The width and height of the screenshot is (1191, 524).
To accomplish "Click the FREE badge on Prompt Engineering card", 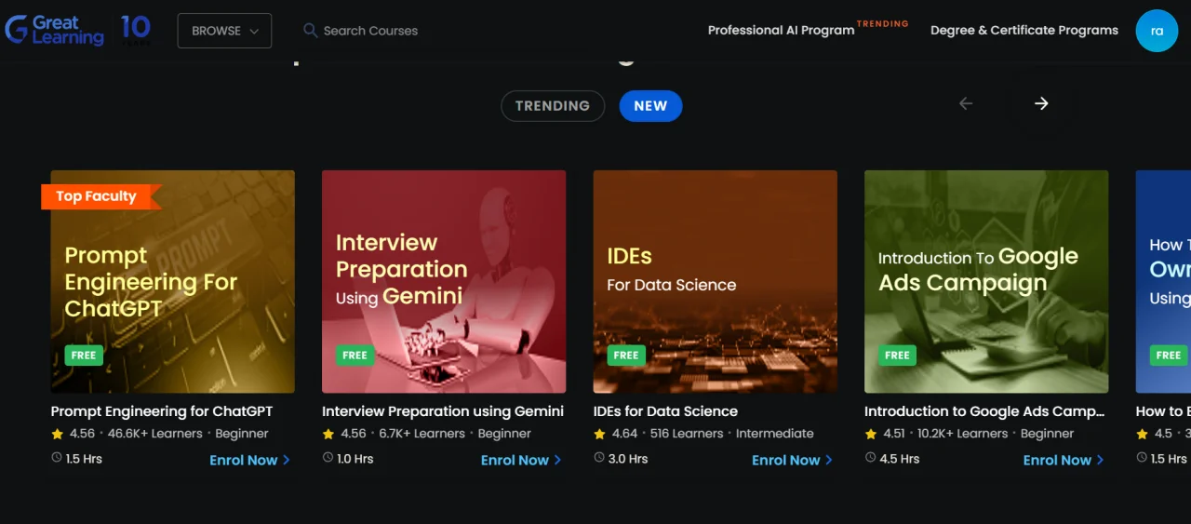I will point(84,356).
